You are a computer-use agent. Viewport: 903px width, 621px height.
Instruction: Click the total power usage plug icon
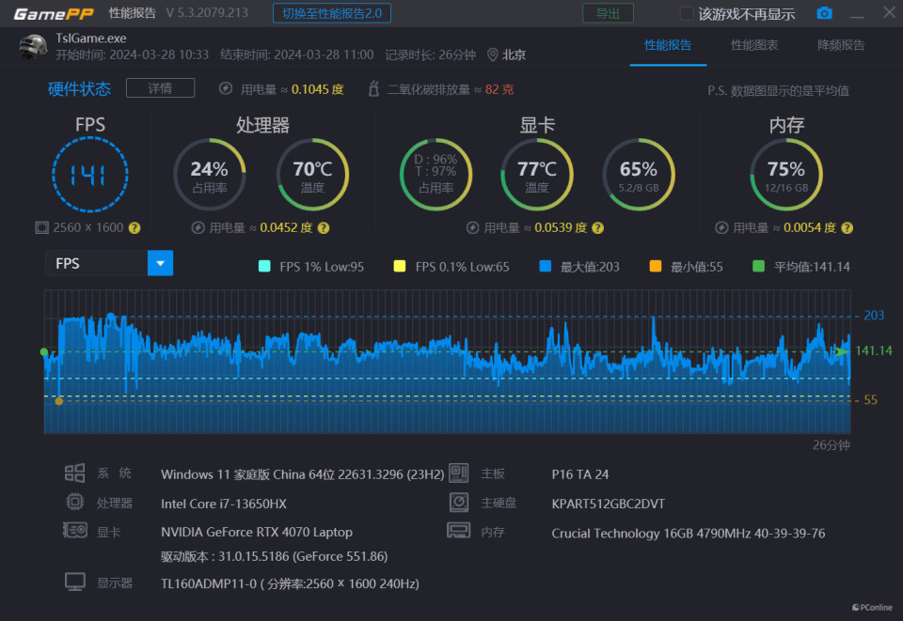click(x=226, y=88)
